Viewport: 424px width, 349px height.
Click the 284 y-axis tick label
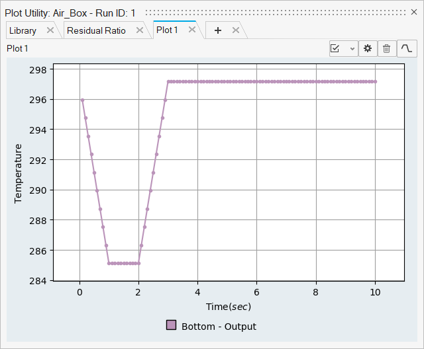click(38, 281)
